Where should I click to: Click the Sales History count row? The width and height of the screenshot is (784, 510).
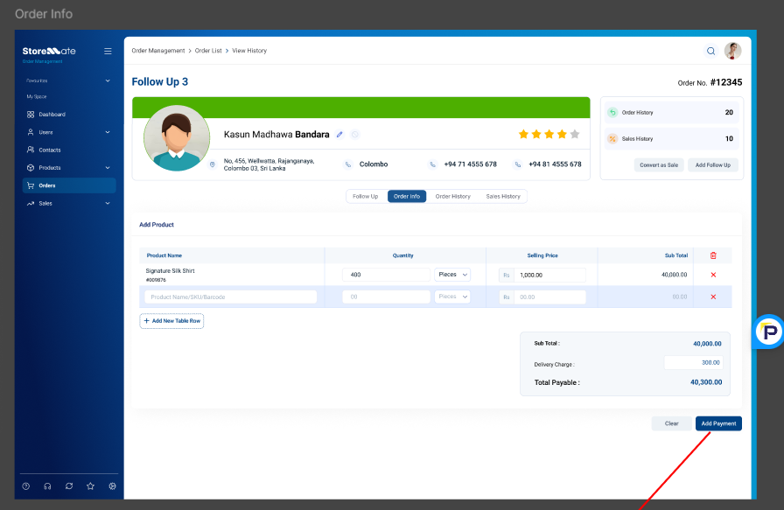pos(671,139)
